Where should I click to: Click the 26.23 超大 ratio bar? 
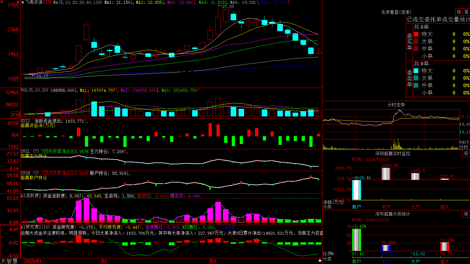(445, 247)
